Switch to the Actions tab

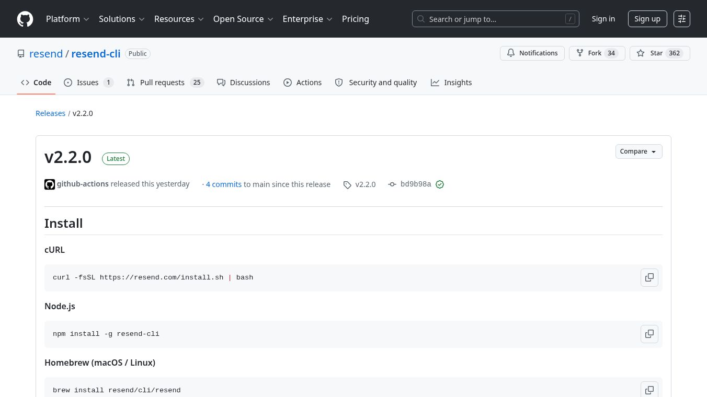coord(303,83)
